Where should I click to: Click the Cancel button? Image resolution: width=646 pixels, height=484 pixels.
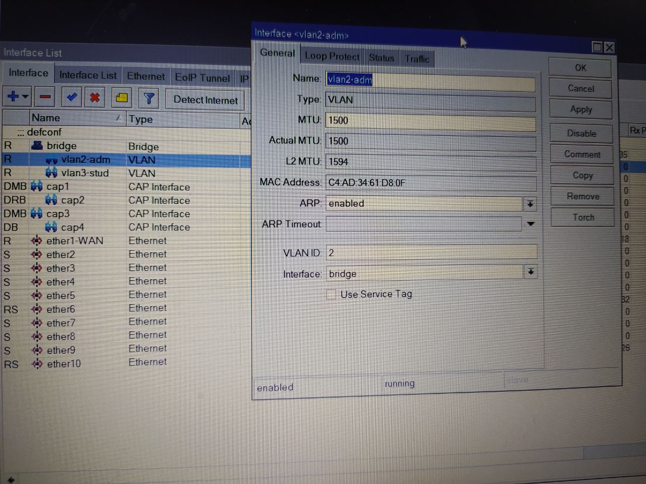581,88
